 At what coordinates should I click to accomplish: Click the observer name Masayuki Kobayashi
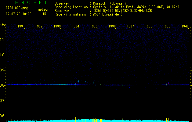(110, 3)
